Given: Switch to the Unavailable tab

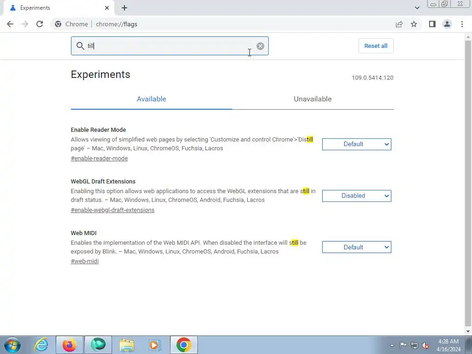Looking at the screenshot, I should [313, 99].
